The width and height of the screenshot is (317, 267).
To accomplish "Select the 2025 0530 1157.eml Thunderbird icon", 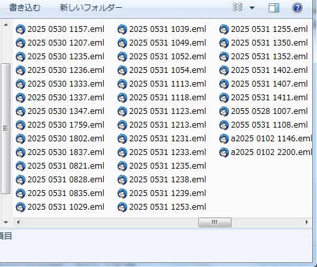I will pos(21,29).
